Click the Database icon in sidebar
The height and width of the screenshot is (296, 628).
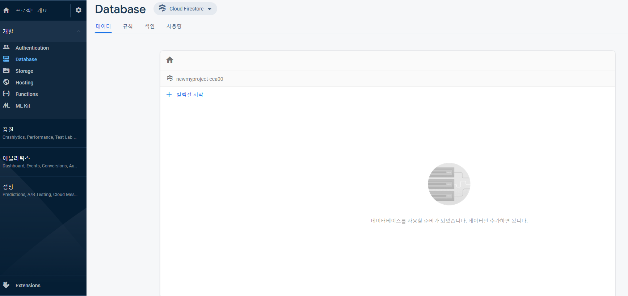tap(6, 59)
